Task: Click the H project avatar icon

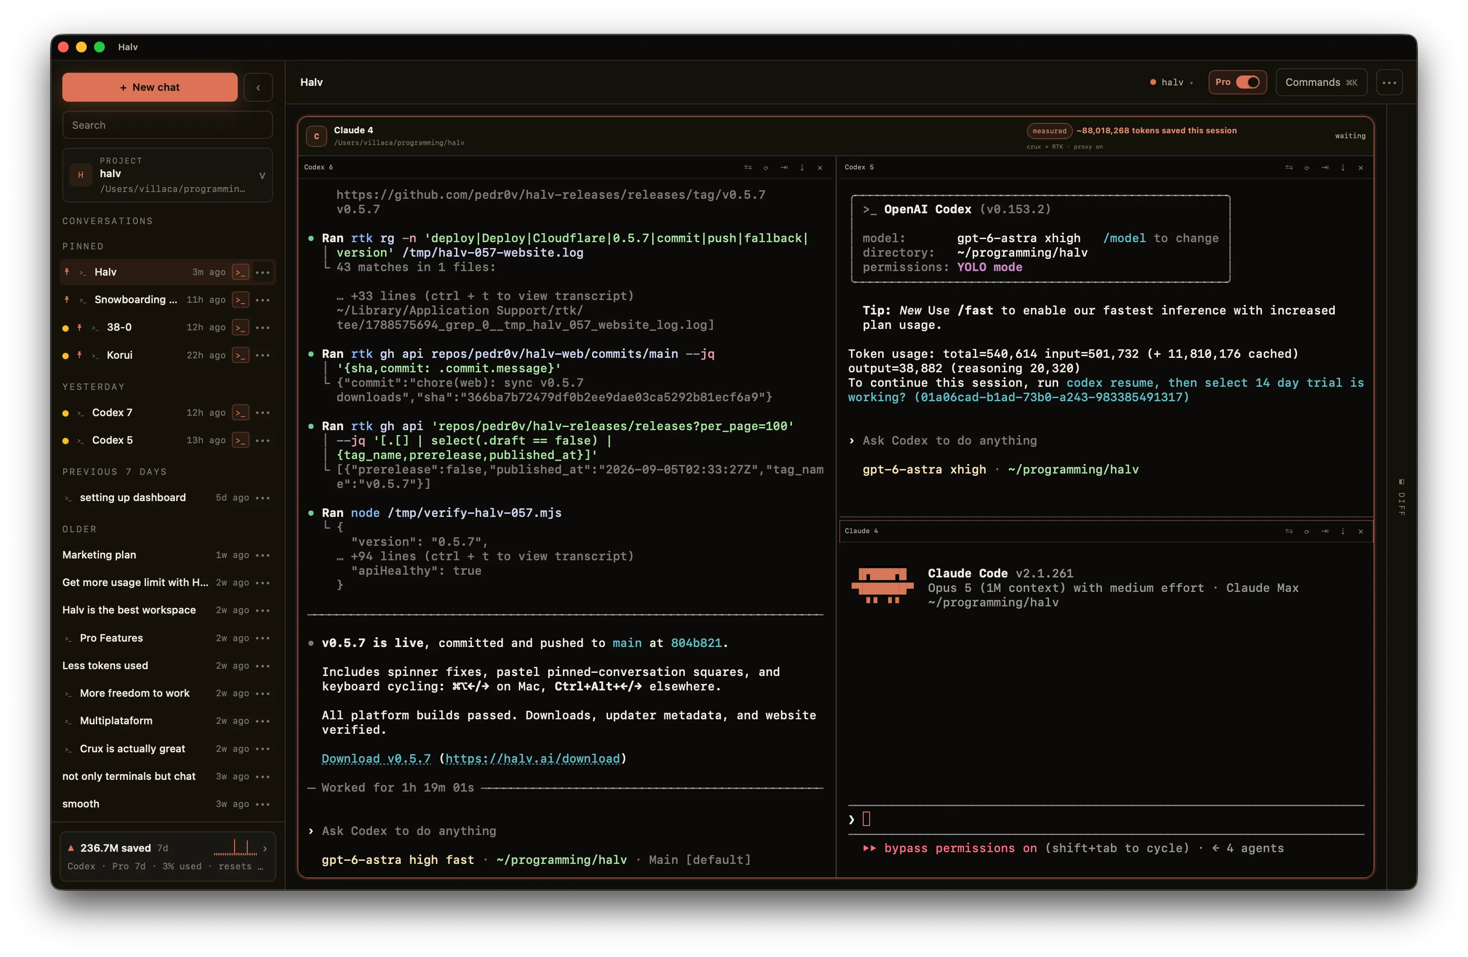Action: pyautogui.click(x=80, y=175)
